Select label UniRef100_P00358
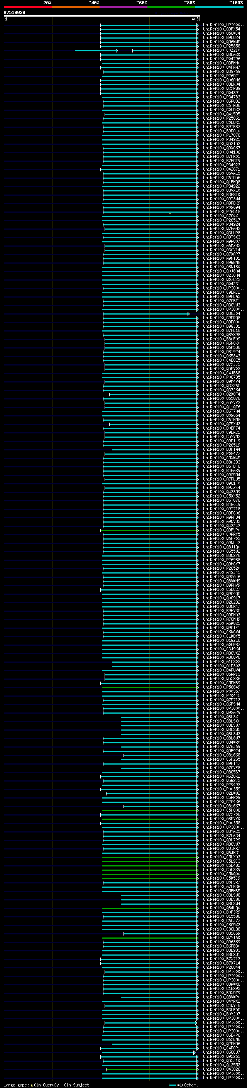This screenshot has height=1088, width=247. coord(222,823)
